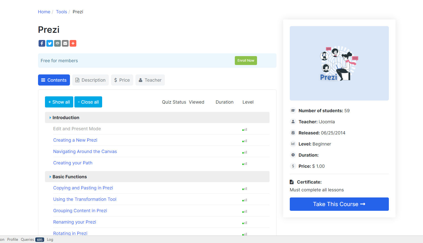This screenshot has width=423, height=243.
Task: Click level icon for Navigating Around the Canvas
Action: [x=245, y=152]
